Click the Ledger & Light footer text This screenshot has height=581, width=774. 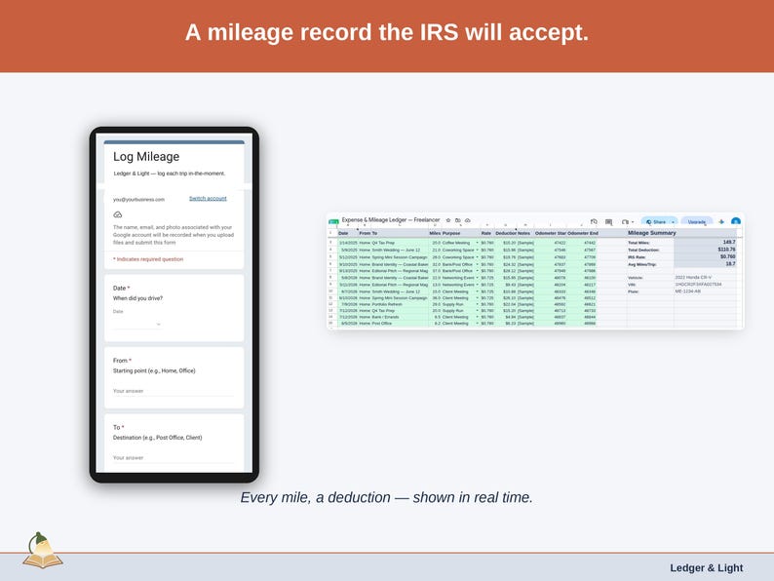(706, 568)
